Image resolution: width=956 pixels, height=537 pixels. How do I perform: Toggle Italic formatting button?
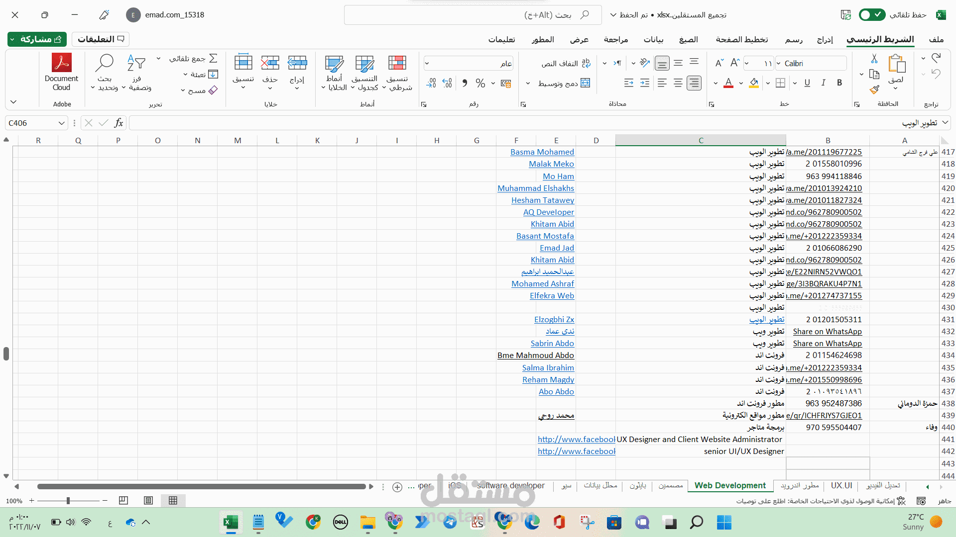click(x=823, y=83)
